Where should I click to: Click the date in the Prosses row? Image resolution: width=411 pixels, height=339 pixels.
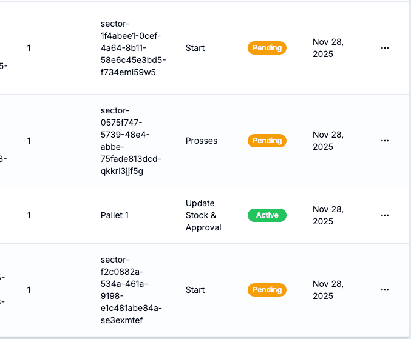click(327, 141)
